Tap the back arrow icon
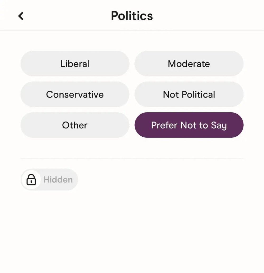This screenshot has height=273, width=264. [21, 16]
